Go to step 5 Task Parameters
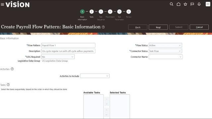This screenshot has height=119, width=212. pos(119,12)
